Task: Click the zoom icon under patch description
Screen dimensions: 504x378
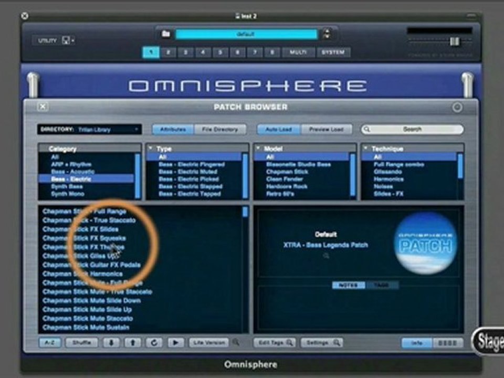Action: 326,256
